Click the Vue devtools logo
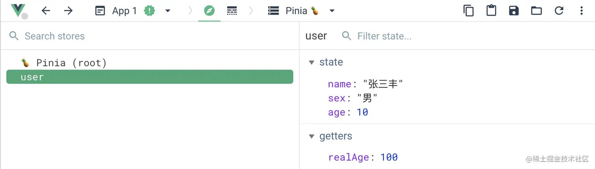 tap(18, 11)
